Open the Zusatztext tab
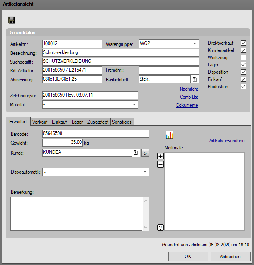The height and width of the screenshot is (265, 254). click(x=98, y=122)
